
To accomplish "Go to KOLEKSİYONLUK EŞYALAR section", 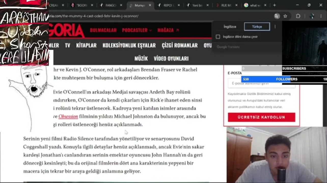I will pyautogui.click(x=129, y=45).
